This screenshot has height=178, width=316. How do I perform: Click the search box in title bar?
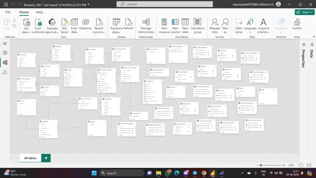point(165,4)
